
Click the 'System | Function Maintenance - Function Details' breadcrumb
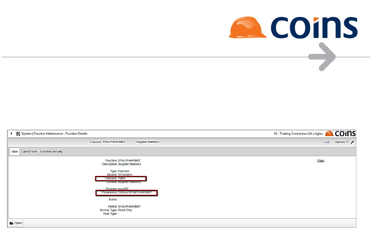(x=54, y=133)
